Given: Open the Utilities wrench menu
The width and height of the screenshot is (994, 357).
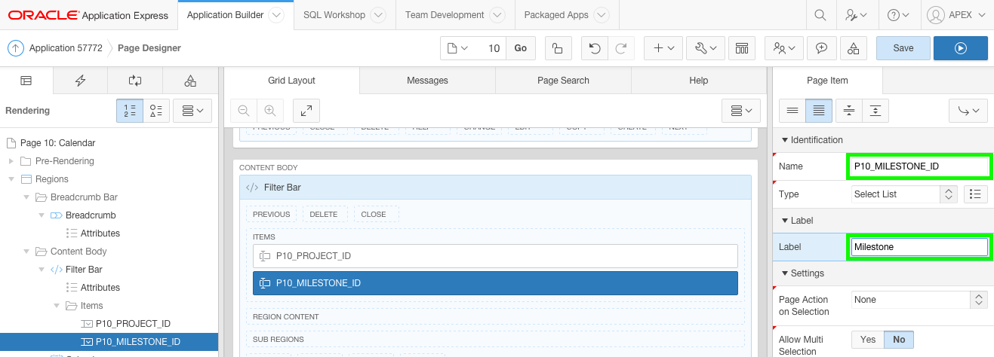Looking at the screenshot, I should tap(705, 48).
